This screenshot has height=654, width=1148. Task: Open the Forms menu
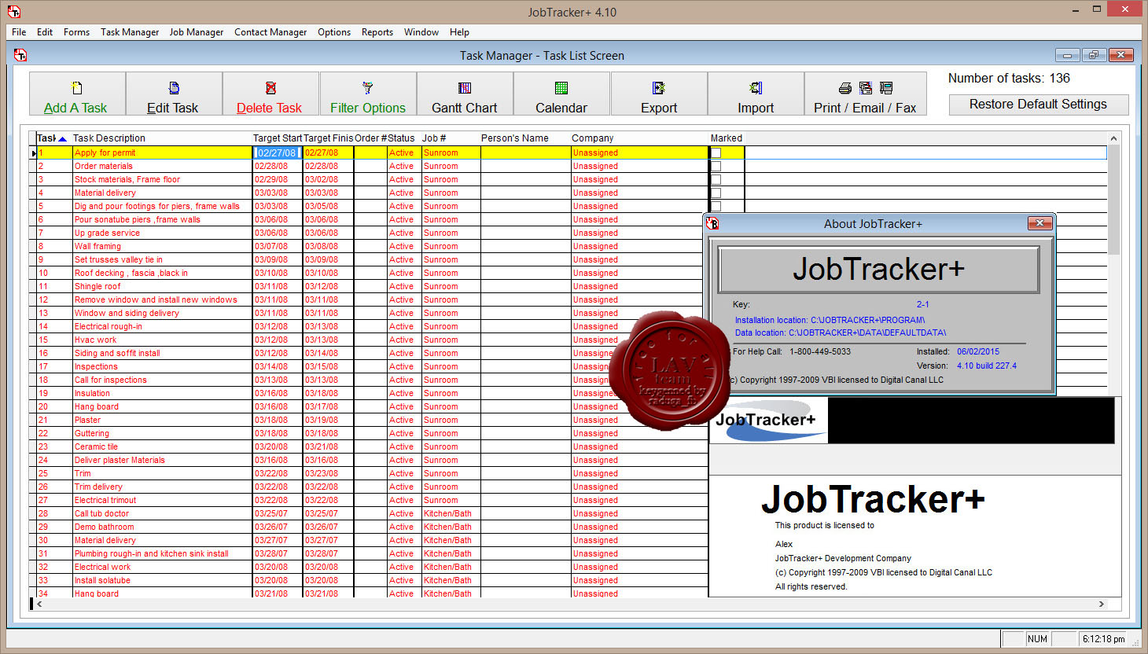pos(76,32)
